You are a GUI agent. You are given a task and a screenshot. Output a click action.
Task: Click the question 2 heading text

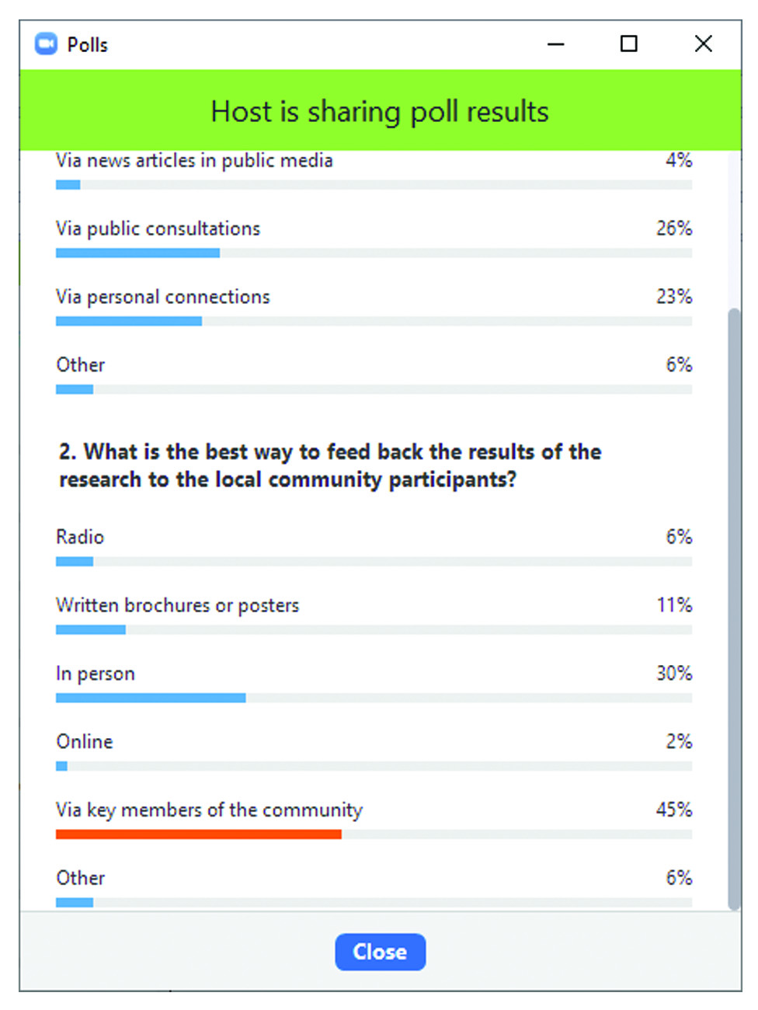[x=330, y=465]
